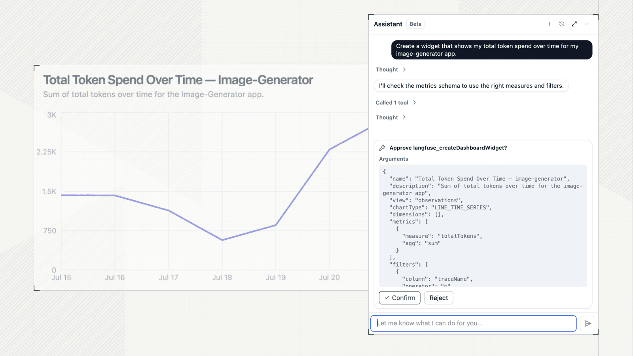The height and width of the screenshot is (356, 633).
Task: Click the '1.5K' y-axis label
Action: pos(49,191)
